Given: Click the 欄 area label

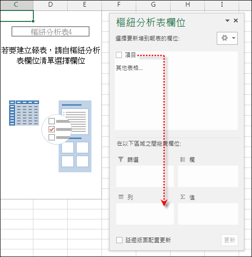Looking at the screenshot, I should pos(192,159).
